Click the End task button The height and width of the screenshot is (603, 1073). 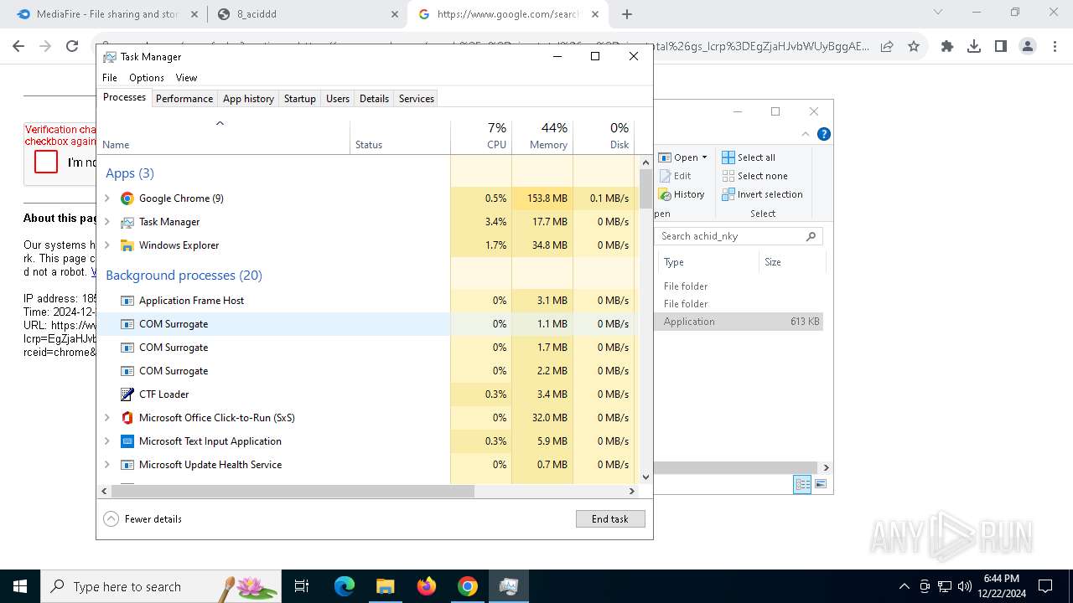(x=610, y=519)
